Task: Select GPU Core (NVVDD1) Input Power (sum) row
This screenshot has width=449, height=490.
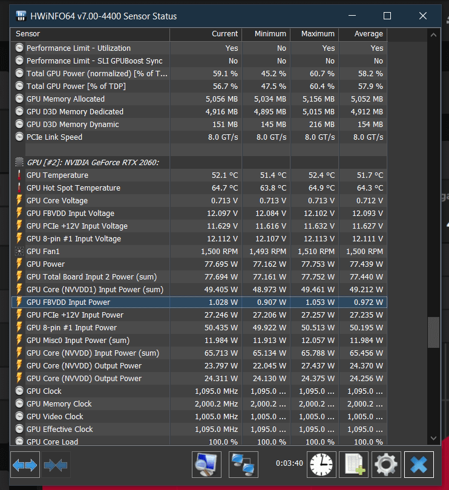Action: pos(199,289)
